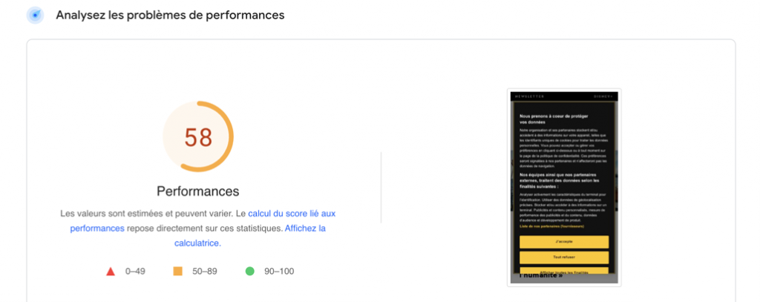This screenshot has width=760, height=302.
Task: Click the blue performance analysis icon
Action: click(34, 16)
